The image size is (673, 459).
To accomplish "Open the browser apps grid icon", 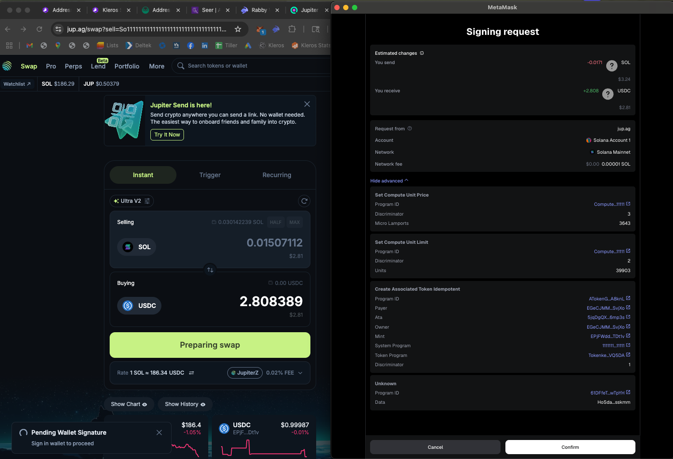I will (9, 46).
